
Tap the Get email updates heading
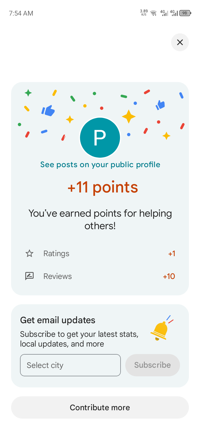58,320
